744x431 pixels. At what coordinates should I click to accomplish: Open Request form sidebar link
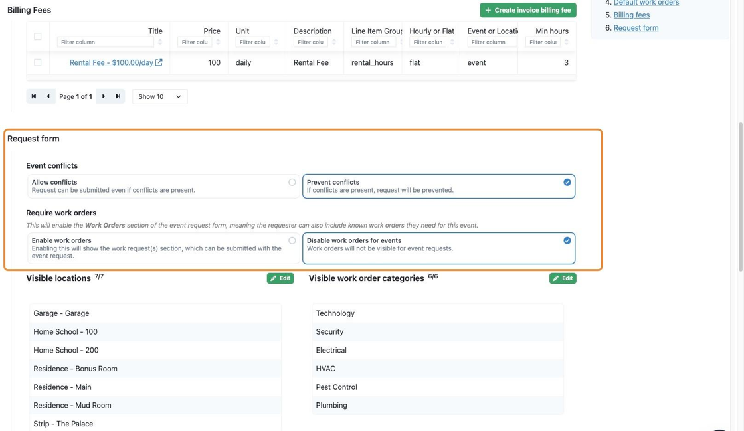[x=636, y=27]
